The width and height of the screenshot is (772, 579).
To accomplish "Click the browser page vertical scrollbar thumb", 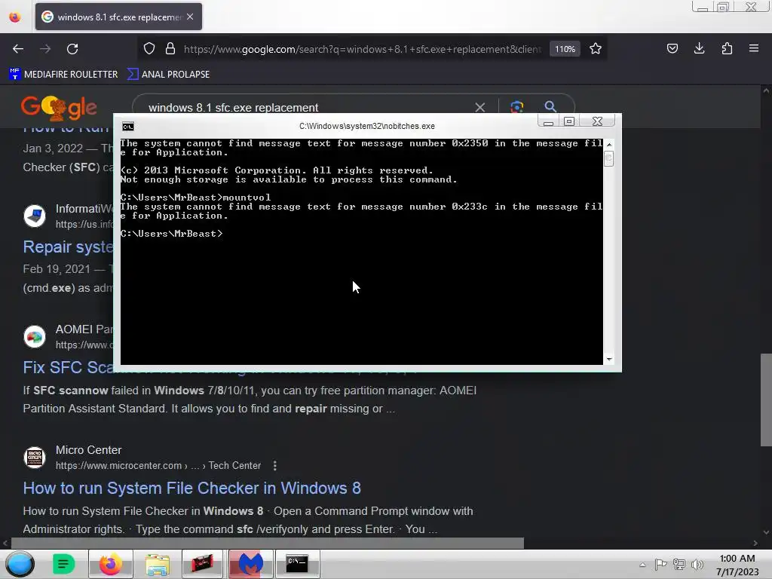I will [x=766, y=400].
